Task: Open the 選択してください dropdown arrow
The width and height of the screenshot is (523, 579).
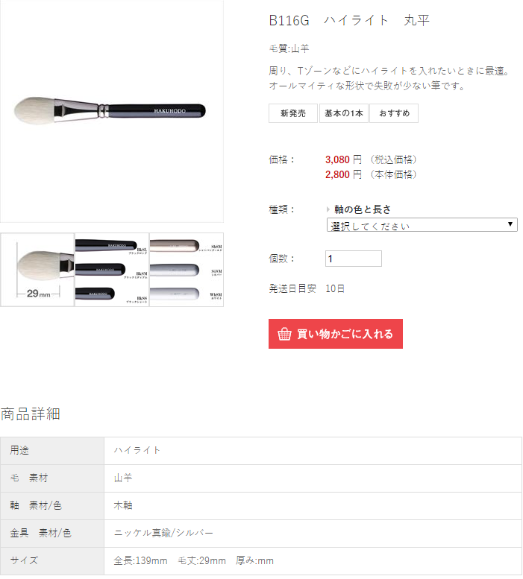Action: 510,224
